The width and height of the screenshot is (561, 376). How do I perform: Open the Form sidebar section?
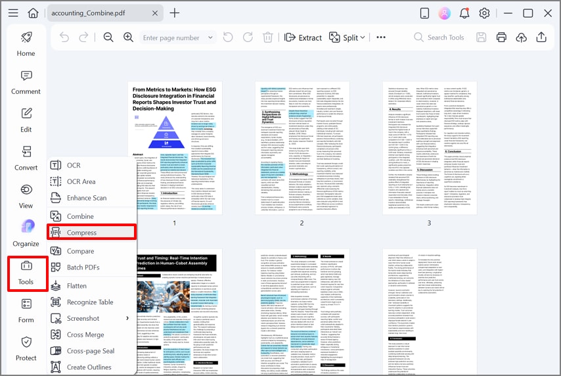26,310
